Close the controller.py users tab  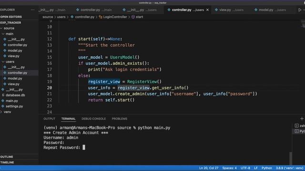pyautogui.click(x=208, y=9)
